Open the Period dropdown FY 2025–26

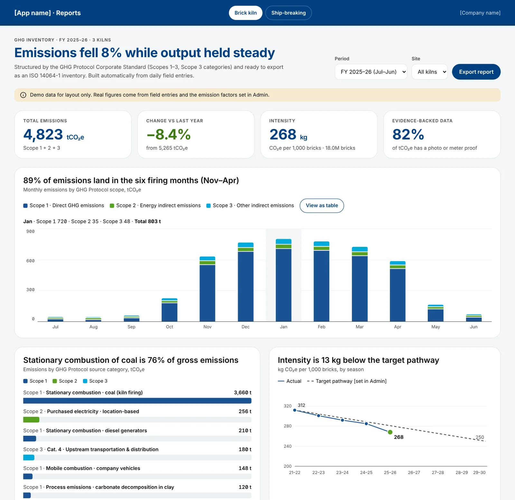pyautogui.click(x=371, y=72)
